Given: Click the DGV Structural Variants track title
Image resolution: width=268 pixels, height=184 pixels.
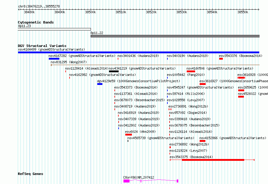Looking at the screenshot, I should 42,46.
